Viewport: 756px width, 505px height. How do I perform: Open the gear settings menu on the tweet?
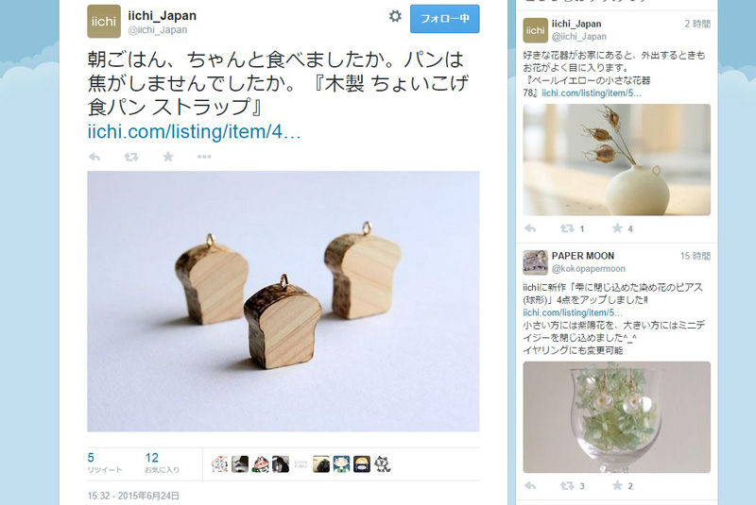(x=395, y=16)
